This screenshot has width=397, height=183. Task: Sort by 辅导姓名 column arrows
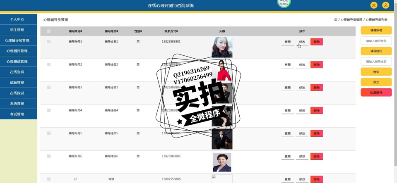117,31
